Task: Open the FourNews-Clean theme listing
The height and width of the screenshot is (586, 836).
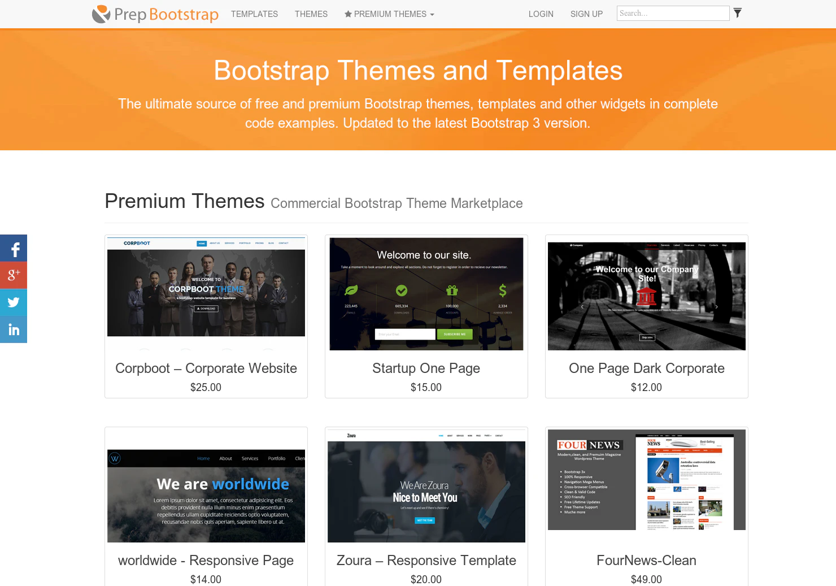Action: [x=646, y=560]
